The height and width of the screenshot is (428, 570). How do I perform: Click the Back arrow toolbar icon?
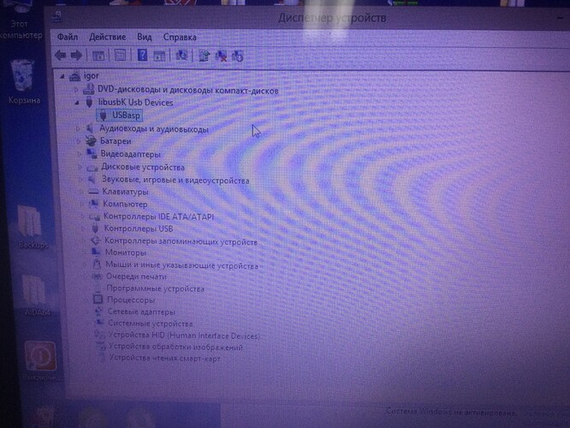61,56
